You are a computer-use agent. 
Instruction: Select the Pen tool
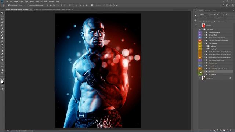coord(2,57)
